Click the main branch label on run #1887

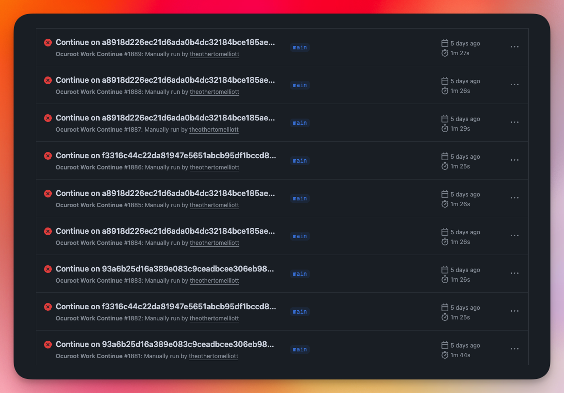coord(299,123)
